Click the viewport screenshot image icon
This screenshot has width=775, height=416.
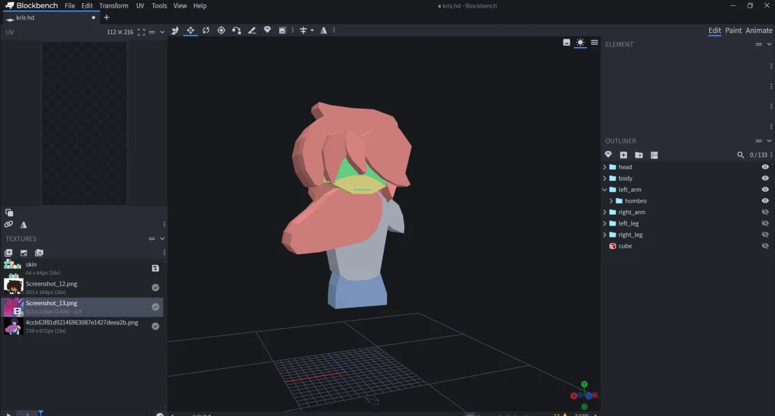[x=566, y=43]
